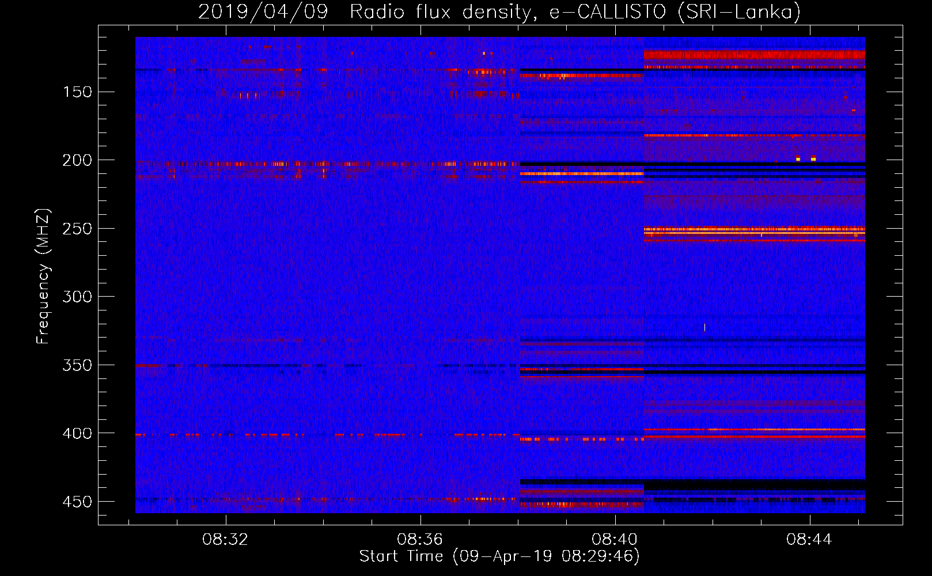Image resolution: width=932 pixels, height=576 pixels.
Task: Click the 08:32 time tick label
Action: pyautogui.click(x=225, y=539)
